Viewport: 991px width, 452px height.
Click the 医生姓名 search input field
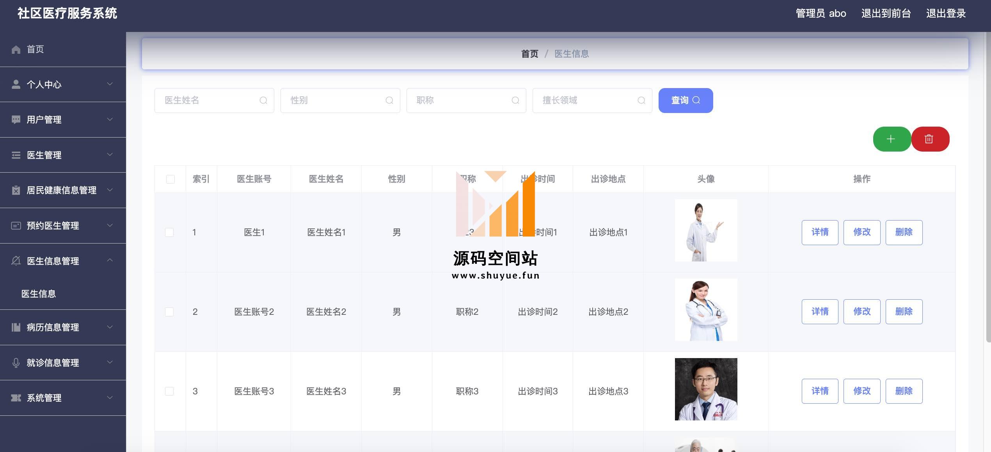click(214, 101)
